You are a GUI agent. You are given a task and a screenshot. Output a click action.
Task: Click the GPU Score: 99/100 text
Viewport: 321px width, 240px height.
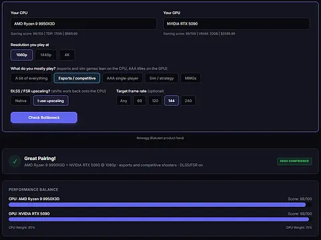[300, 213]
